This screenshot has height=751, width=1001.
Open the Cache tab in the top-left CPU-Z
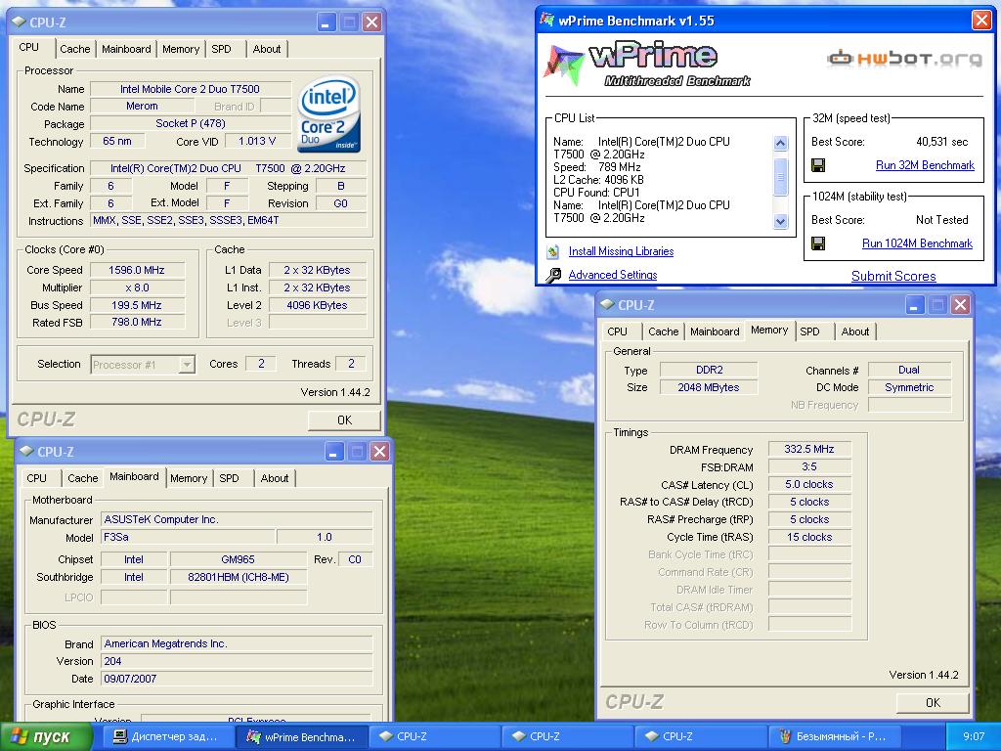74,49
